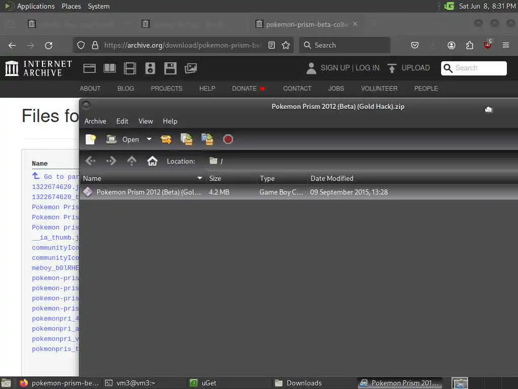Image resolution: width=518 pixels, height=389 pixels.
Task: Open Firefox account icon
Action: click(x=451, y=45)
